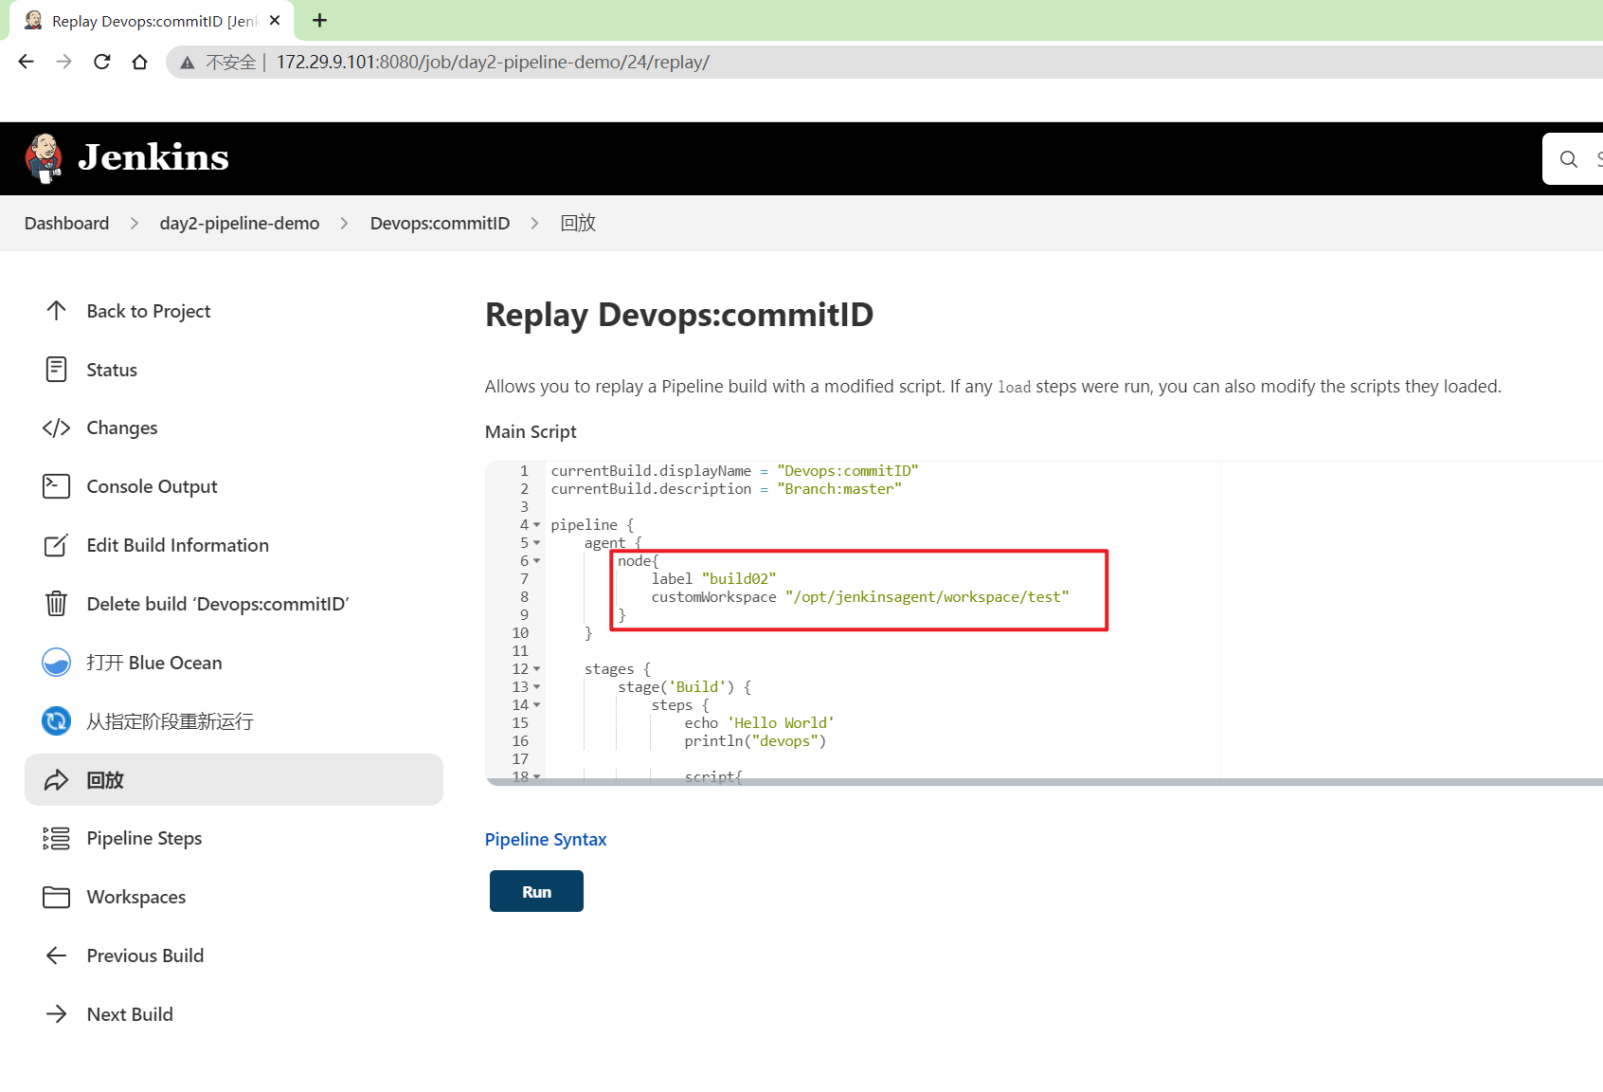Image resolution: width=1603 pixels, height=1092 pixels.
Task: Collapse the pipeline block fold arrow on line 4
Action: click(x=537, y=525)
